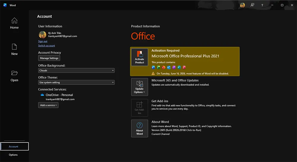
Task: Open the account avatar in title bar
Action: tap(242, 5)
